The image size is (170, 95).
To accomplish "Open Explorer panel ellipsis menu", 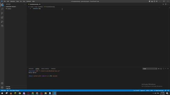I will (x=25, y=4).
